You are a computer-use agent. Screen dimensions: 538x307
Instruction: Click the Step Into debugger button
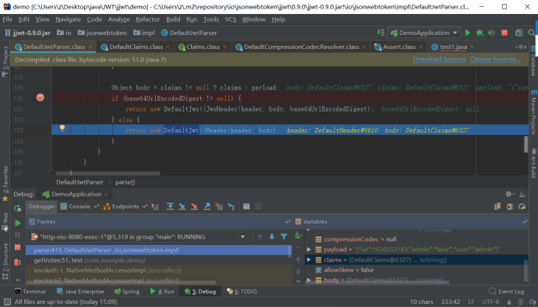182,206
